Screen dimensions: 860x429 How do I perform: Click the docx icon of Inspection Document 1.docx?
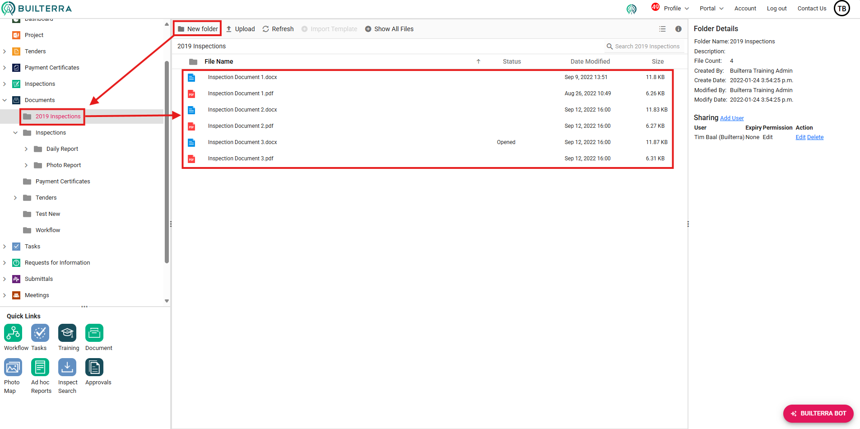tap(191, 78)
